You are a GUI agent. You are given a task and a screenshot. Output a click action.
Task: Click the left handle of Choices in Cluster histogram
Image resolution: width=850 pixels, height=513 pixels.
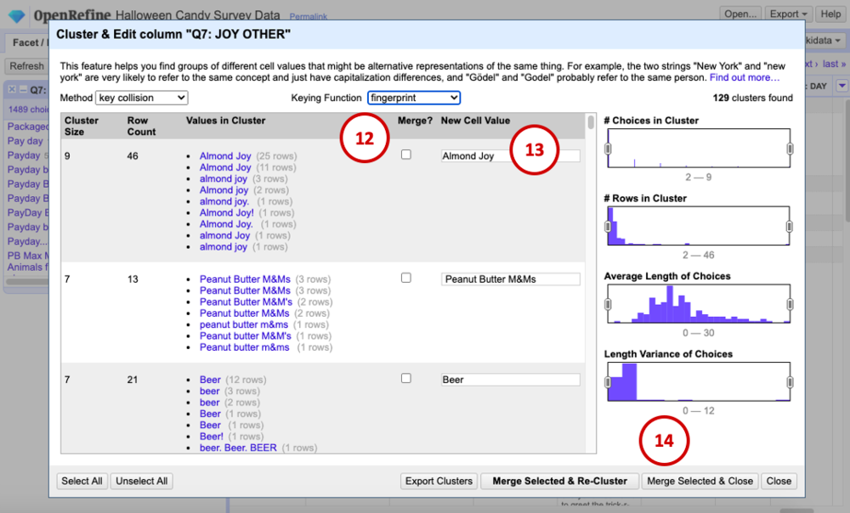coord(608,149)
